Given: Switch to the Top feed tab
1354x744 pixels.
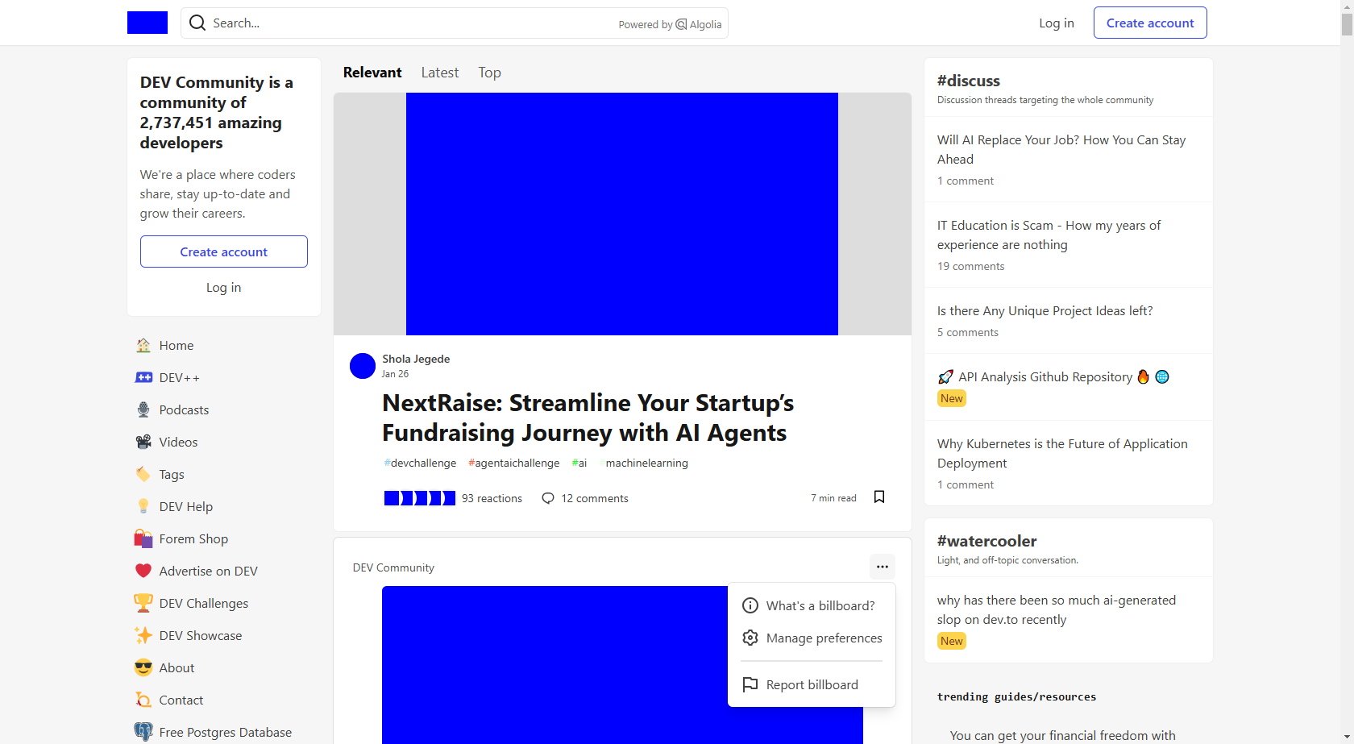Looking at the screenshot, I should (489, 73).
